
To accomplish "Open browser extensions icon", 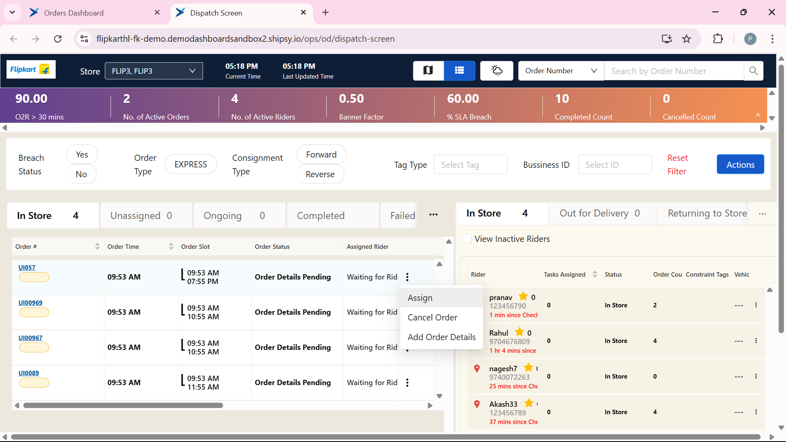I will [x=718, y=39].
